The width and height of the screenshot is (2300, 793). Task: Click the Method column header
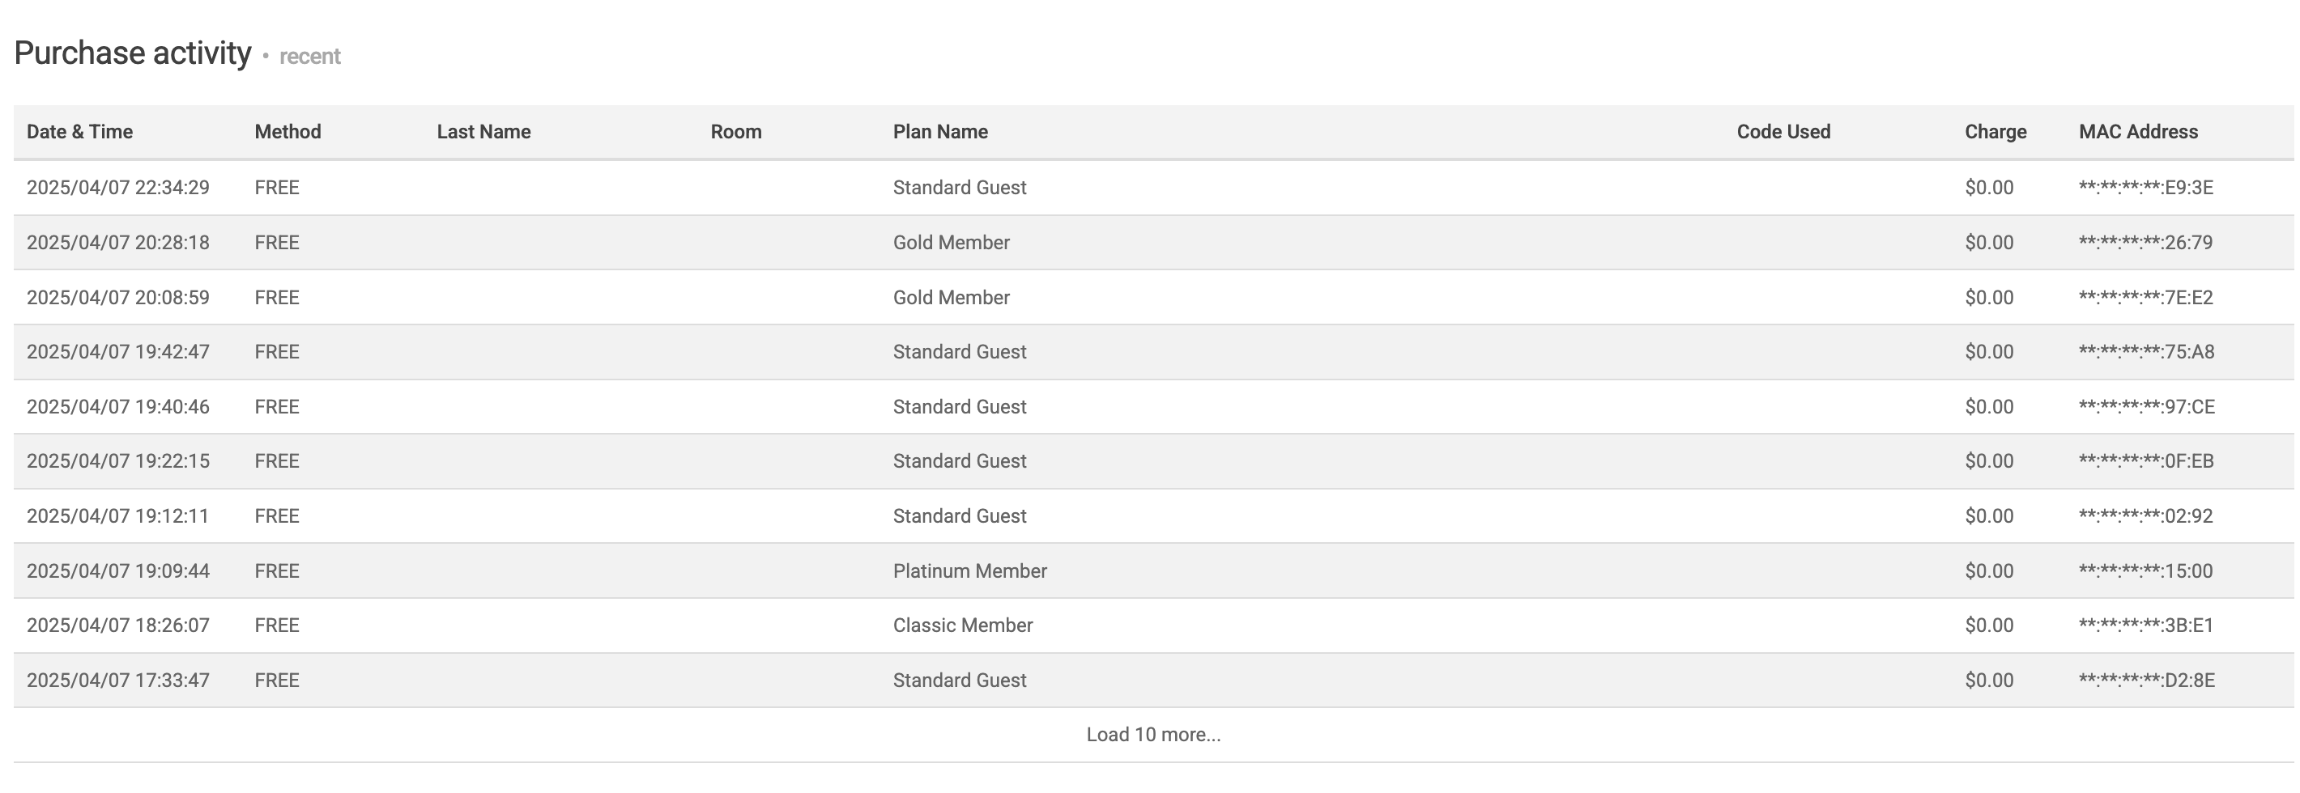(287, 132)
